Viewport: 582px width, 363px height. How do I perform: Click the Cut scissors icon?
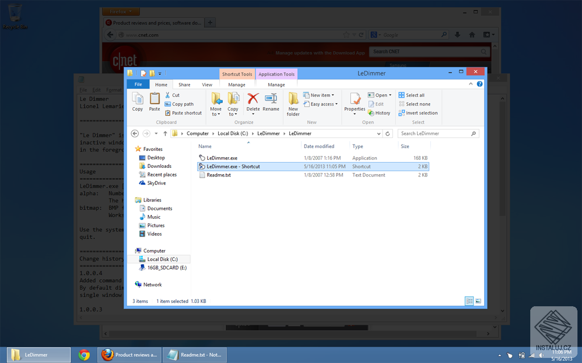[x=168, y=95]
